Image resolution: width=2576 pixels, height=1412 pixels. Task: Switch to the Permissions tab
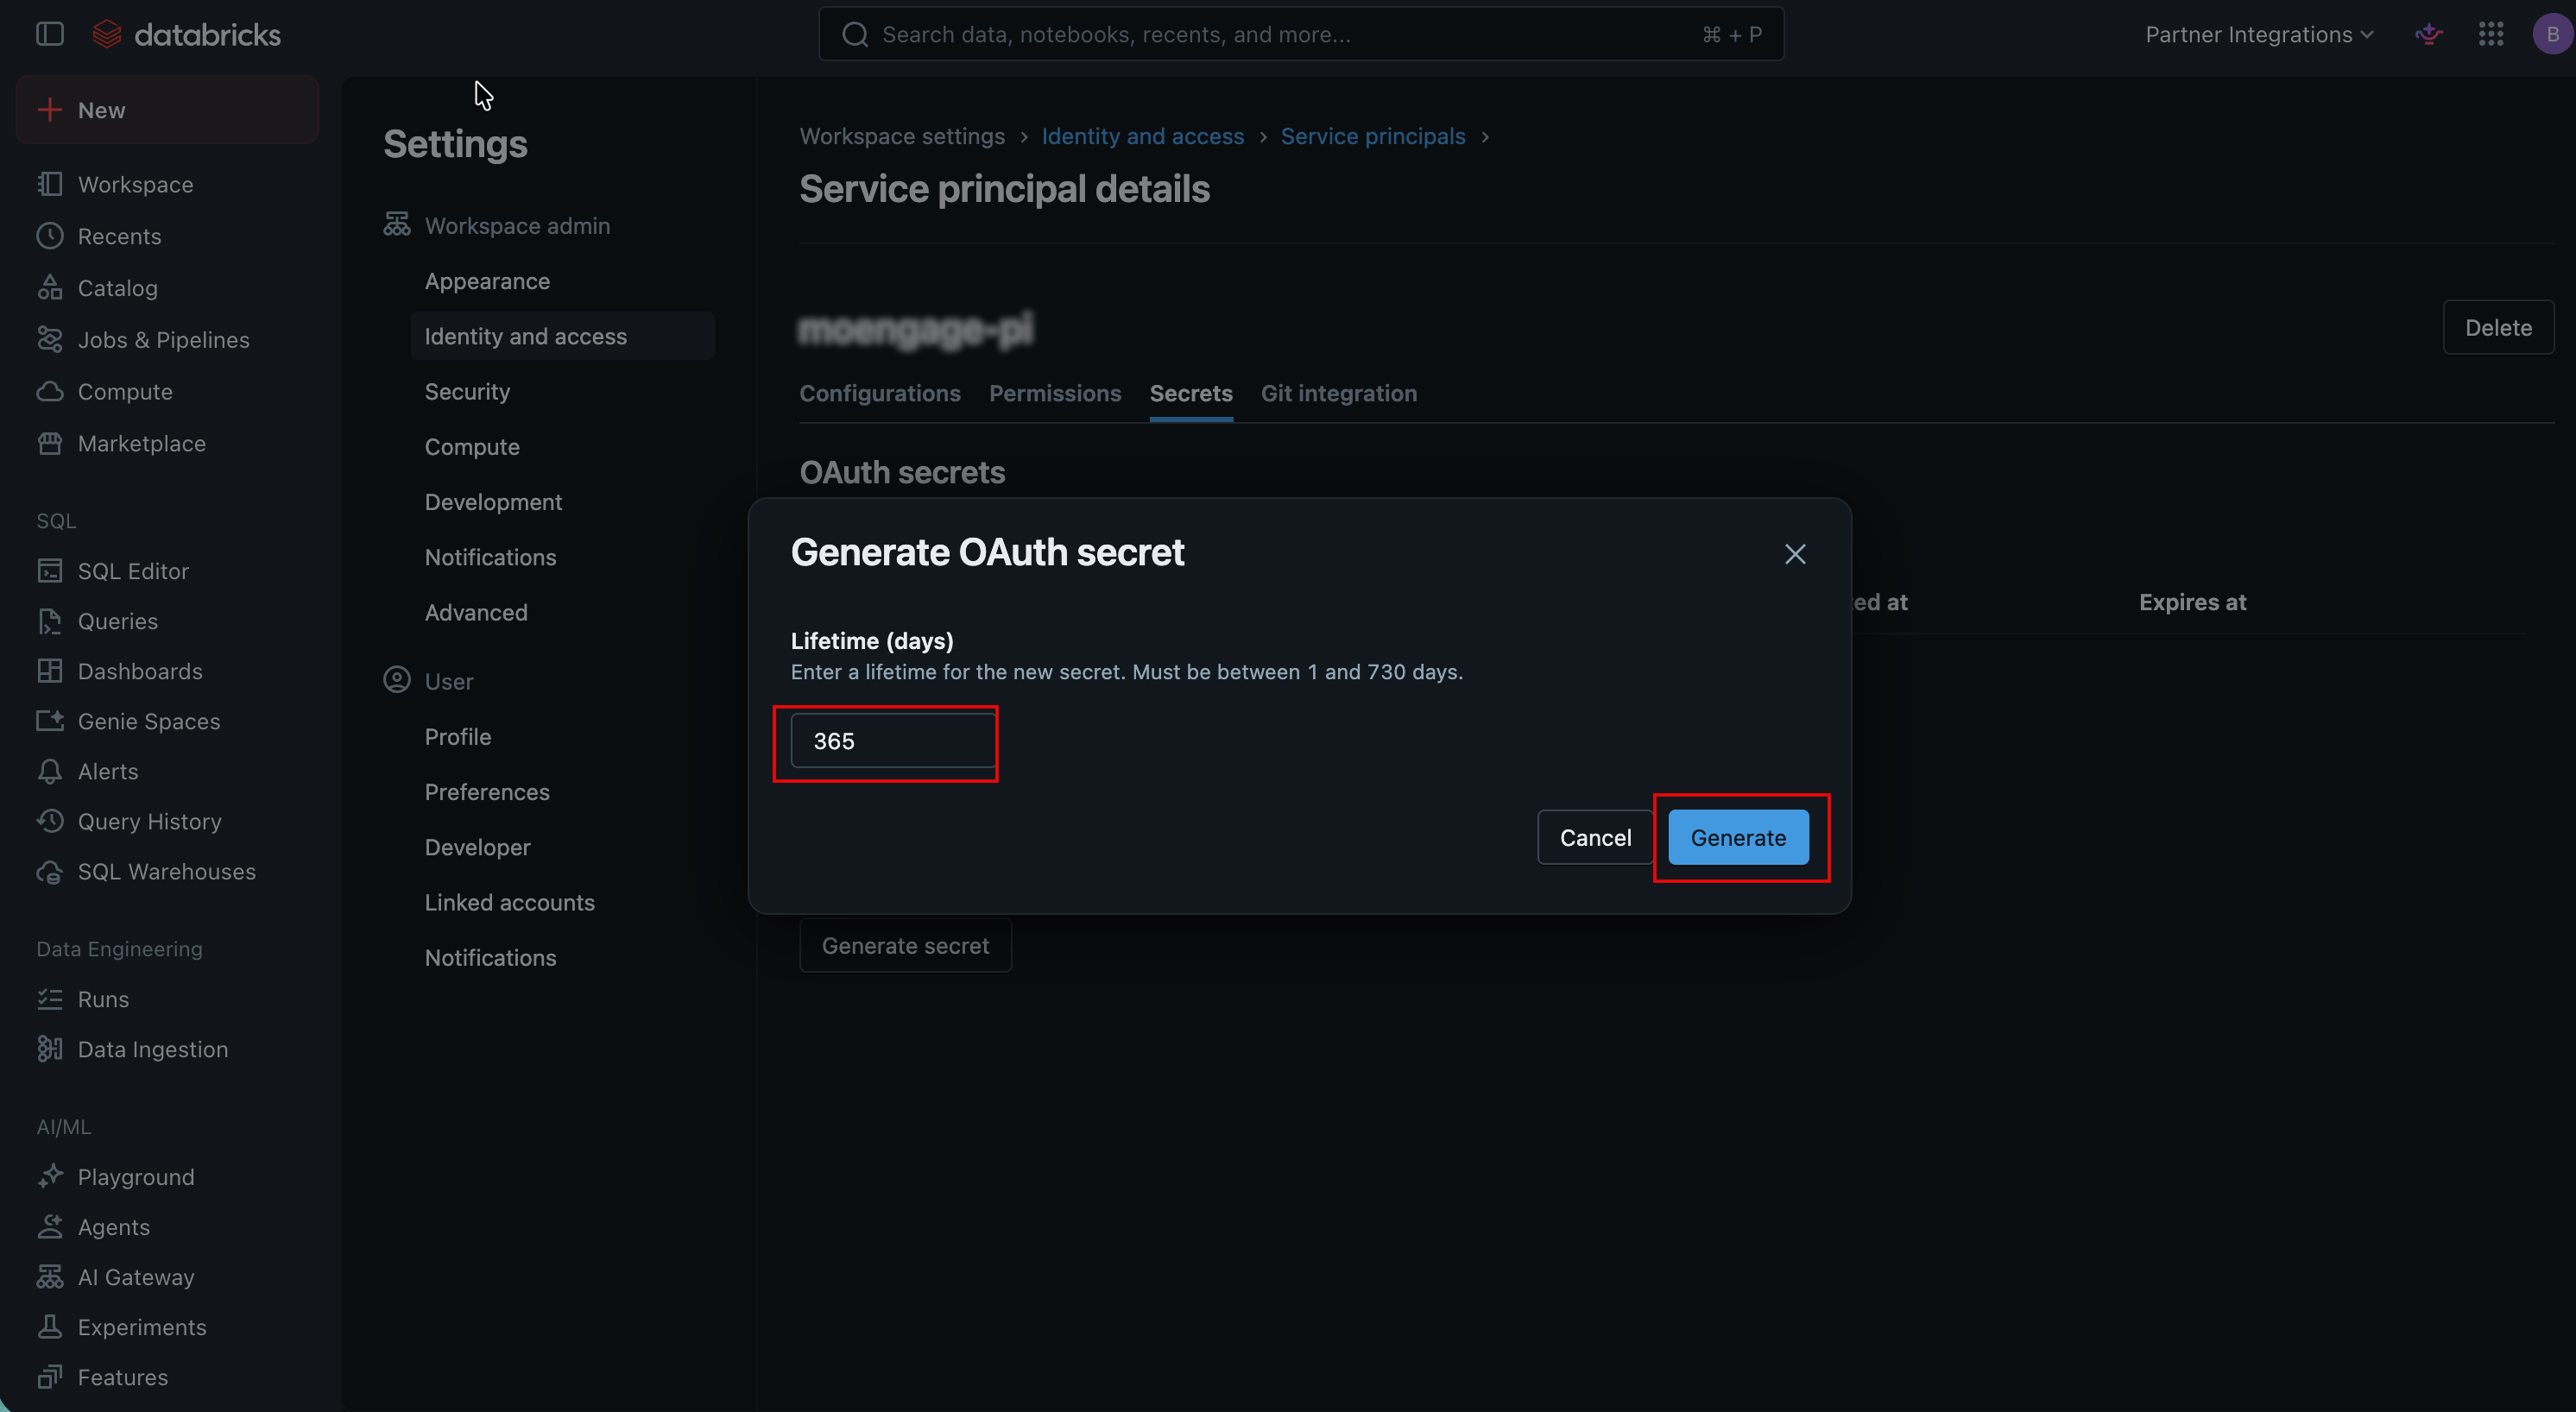click(1055, 393)
